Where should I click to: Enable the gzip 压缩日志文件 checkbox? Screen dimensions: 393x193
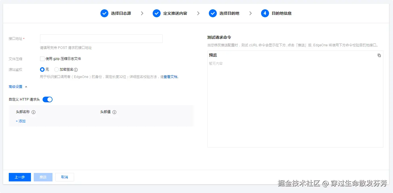pos(41,58)
